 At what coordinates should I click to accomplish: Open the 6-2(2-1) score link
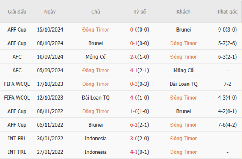pyautogui.click(x=140, y=125)
